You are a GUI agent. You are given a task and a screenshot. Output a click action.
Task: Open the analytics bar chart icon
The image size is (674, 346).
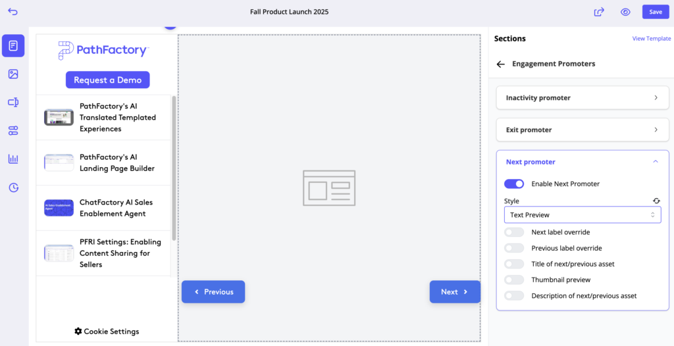(13, 159)
